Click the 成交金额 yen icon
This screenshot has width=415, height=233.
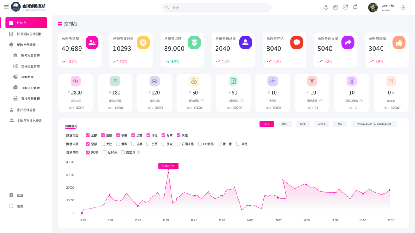(76, 81)
